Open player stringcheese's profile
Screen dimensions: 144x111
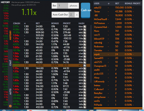click(100, 97)
